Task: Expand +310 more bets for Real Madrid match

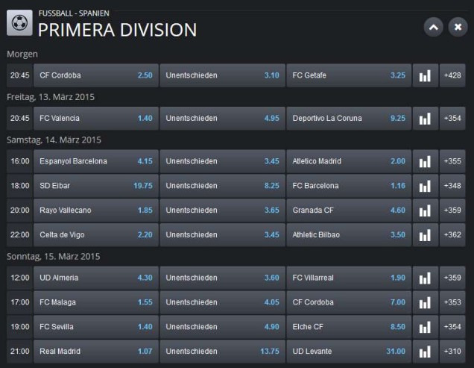Action: 452,352
